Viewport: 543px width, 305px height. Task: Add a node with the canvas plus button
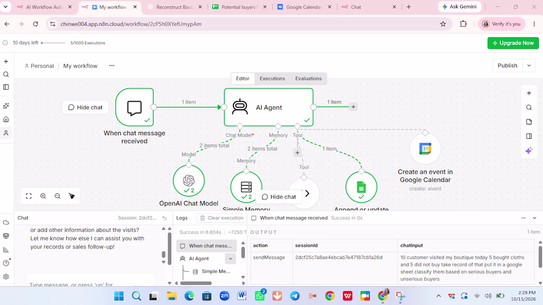(x=529, y=93)
